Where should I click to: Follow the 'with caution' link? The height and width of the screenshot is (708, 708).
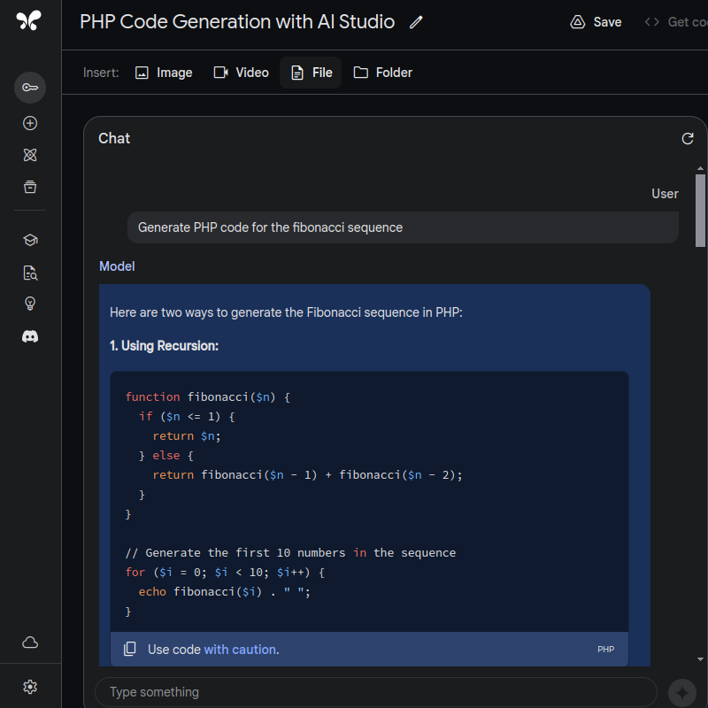pos(240,650)
